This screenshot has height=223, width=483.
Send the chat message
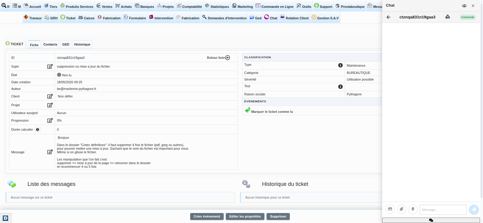pyautogui.click(x=474, y=210)
